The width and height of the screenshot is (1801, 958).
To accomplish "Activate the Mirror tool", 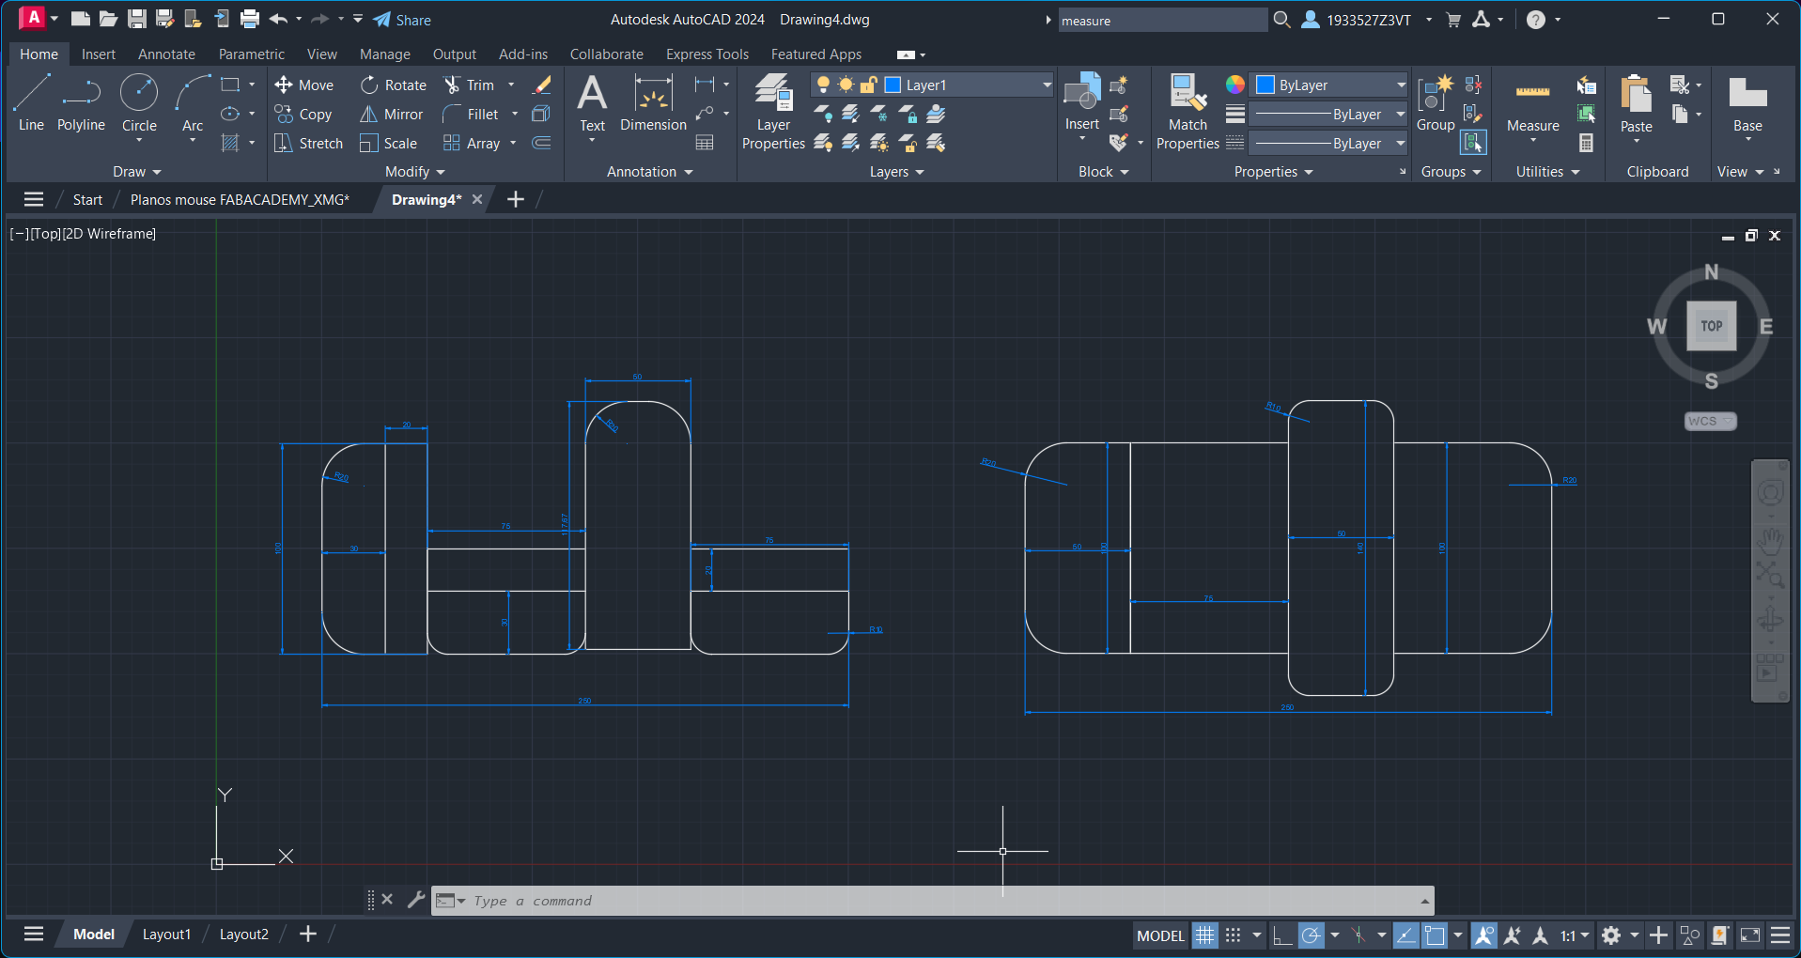I will pos(392,115).
